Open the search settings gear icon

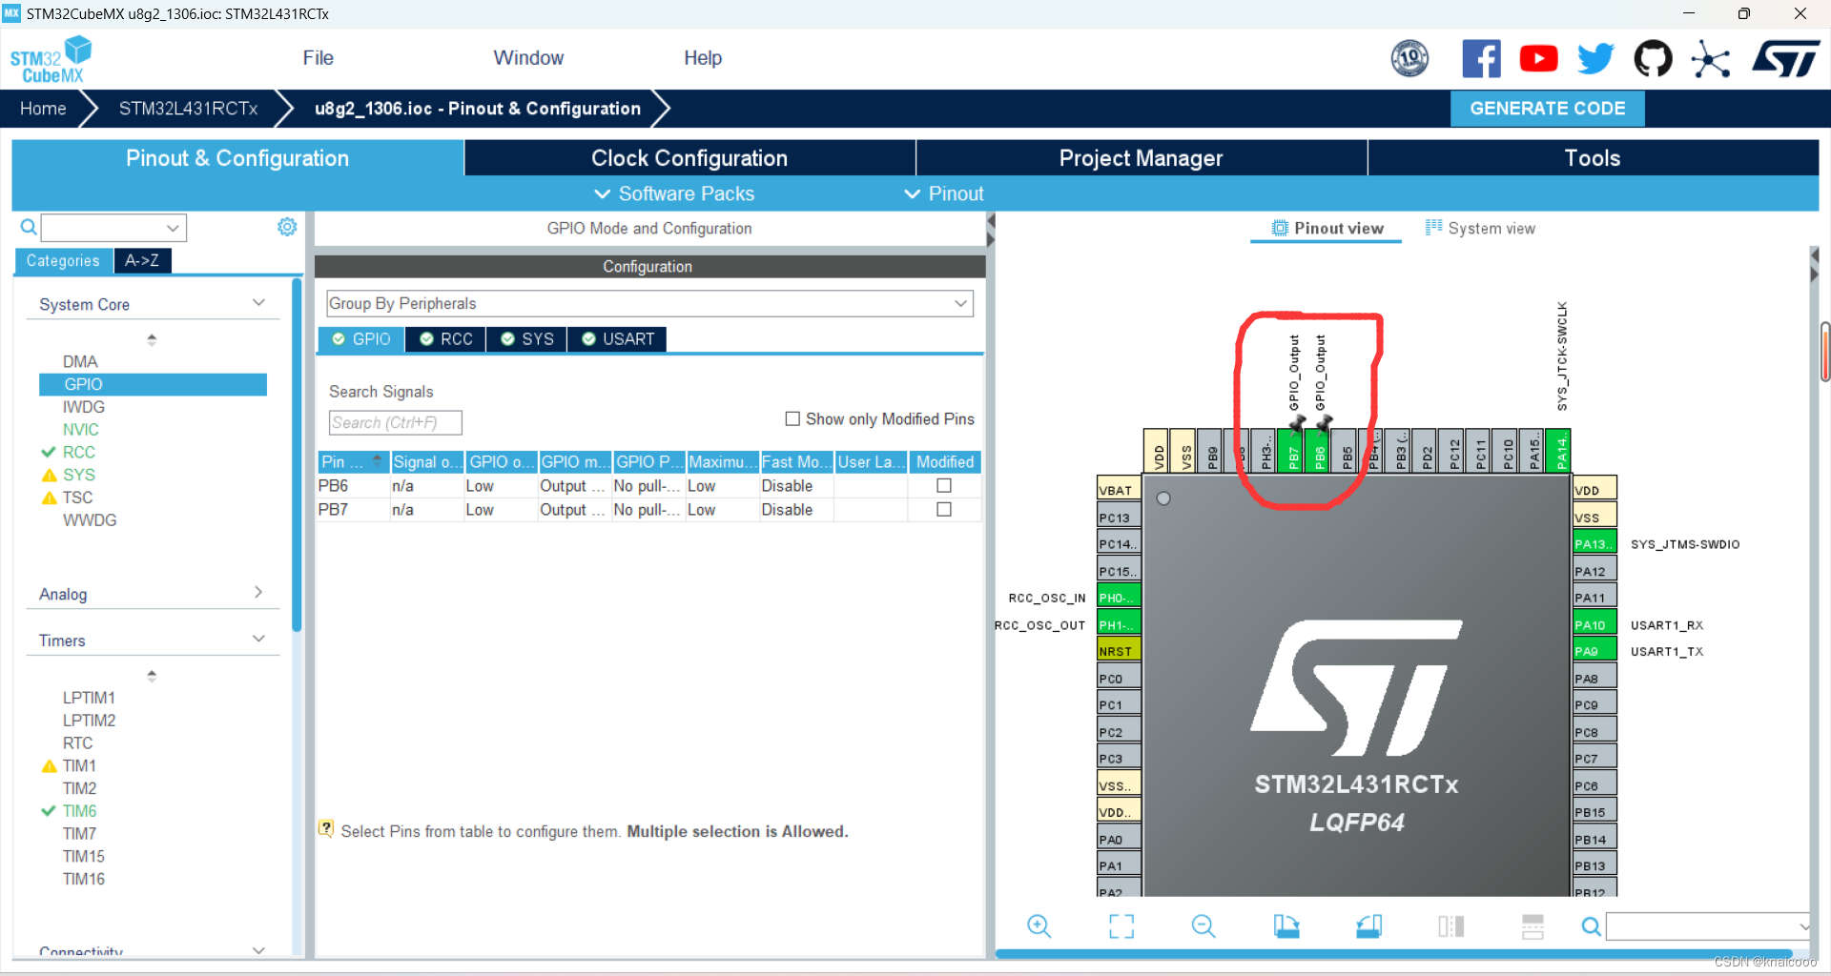tap(286, 227)
